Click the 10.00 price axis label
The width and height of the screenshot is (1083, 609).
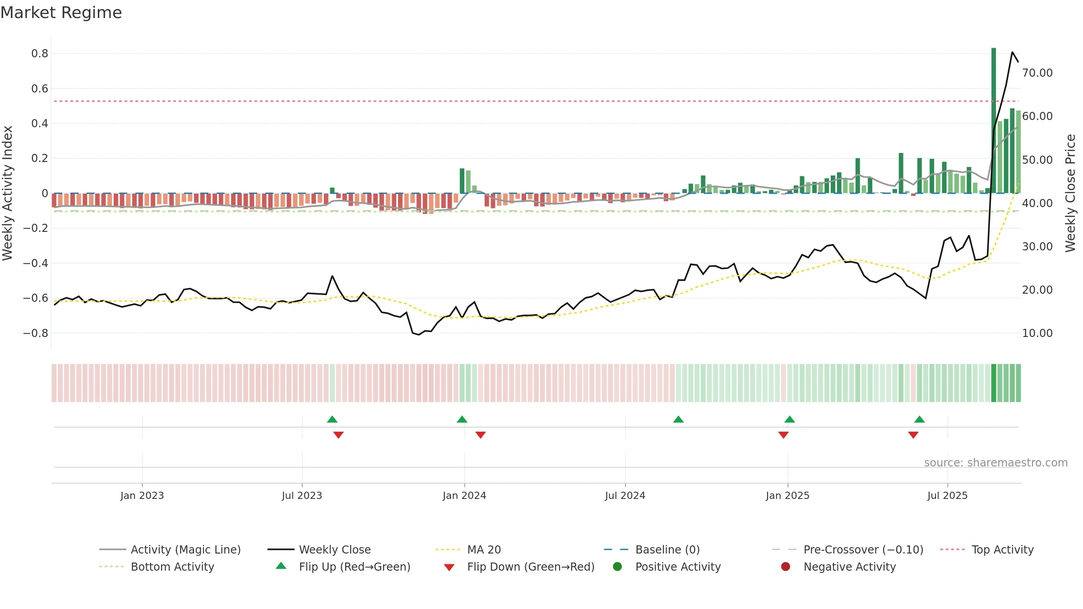[1037, 333]
